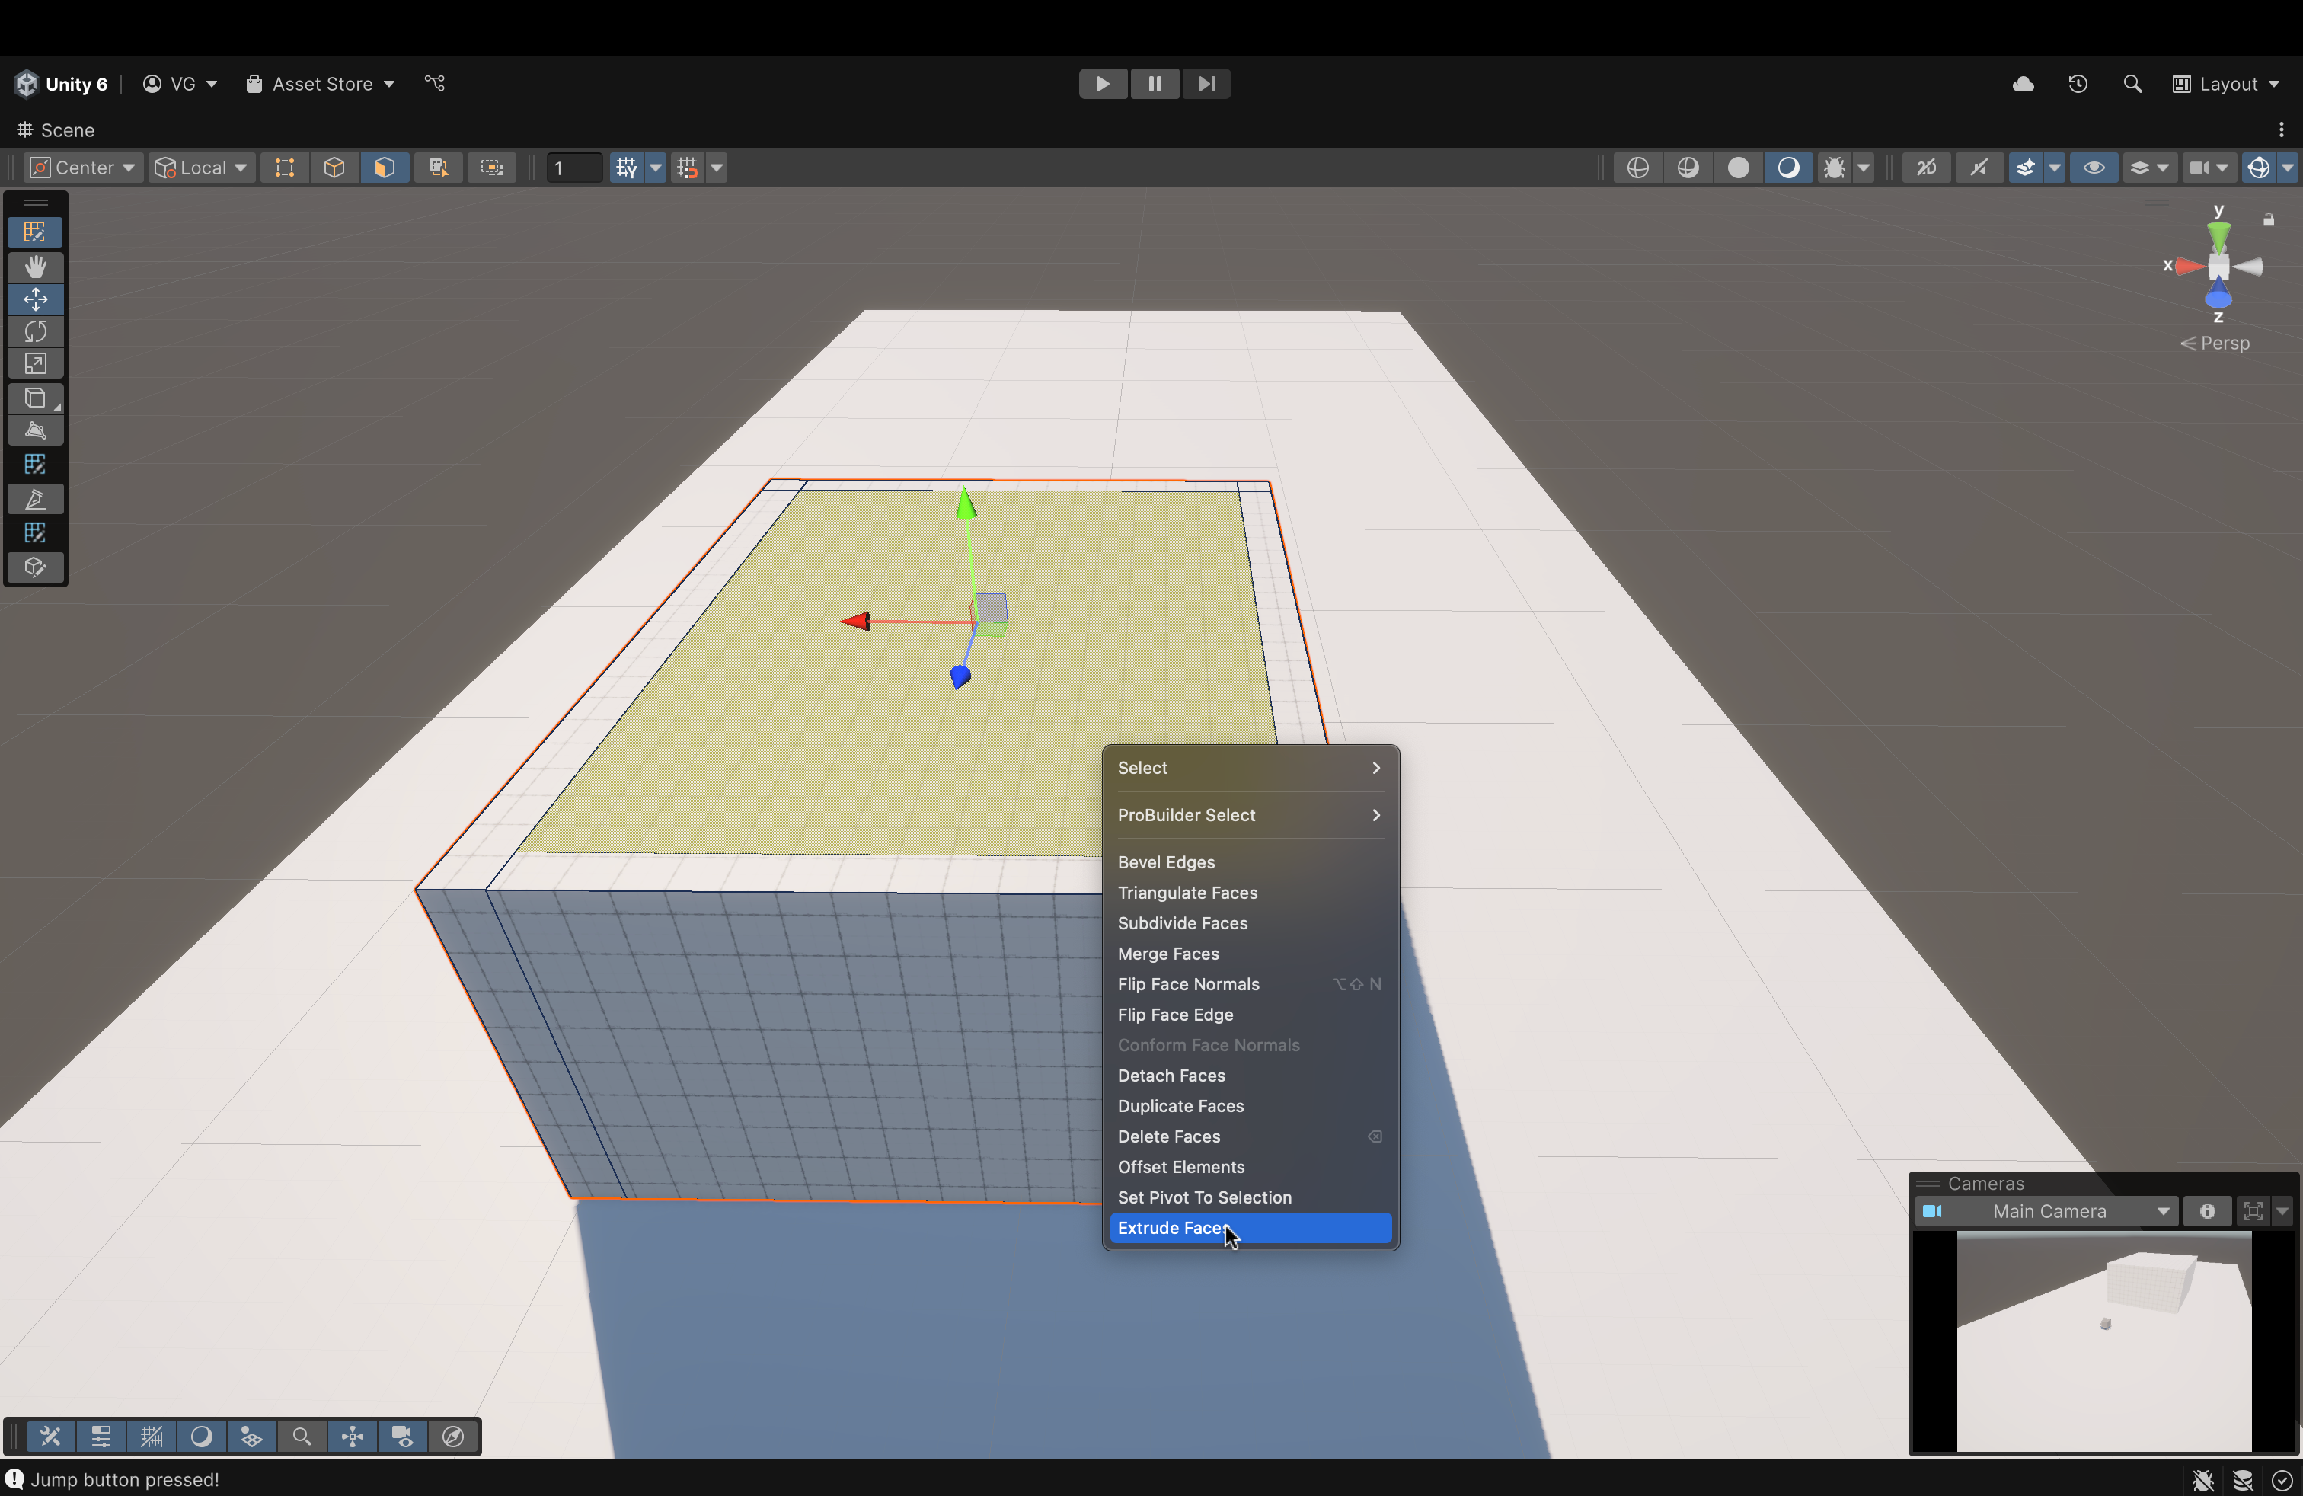This screenshot has width=2303, height=1496.
Task: Switch to Edge selection mode
Action: point(335,168)
